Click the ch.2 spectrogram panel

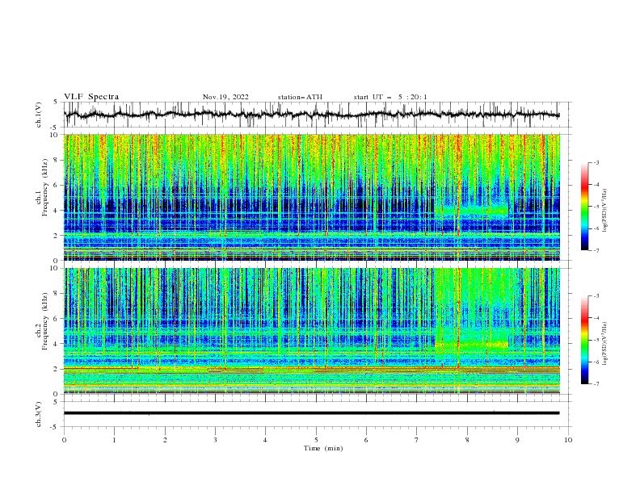311,331
